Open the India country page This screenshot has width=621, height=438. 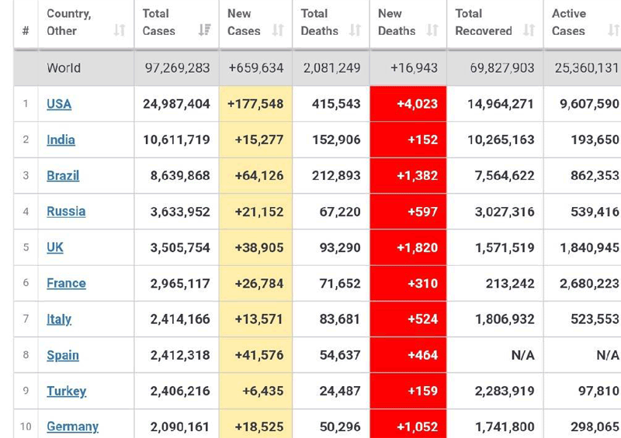click(x=61, y=140)
